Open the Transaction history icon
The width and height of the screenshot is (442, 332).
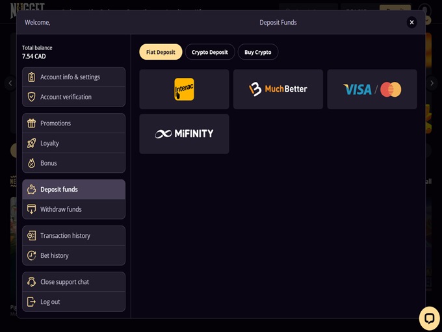[31, 236]
